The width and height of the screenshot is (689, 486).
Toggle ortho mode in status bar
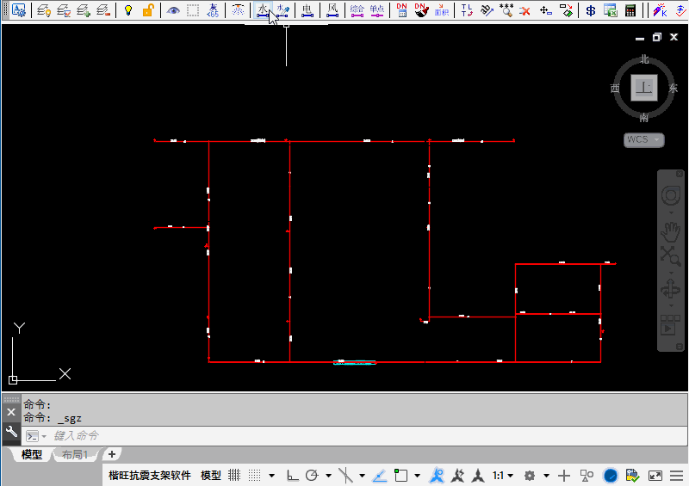292,475
